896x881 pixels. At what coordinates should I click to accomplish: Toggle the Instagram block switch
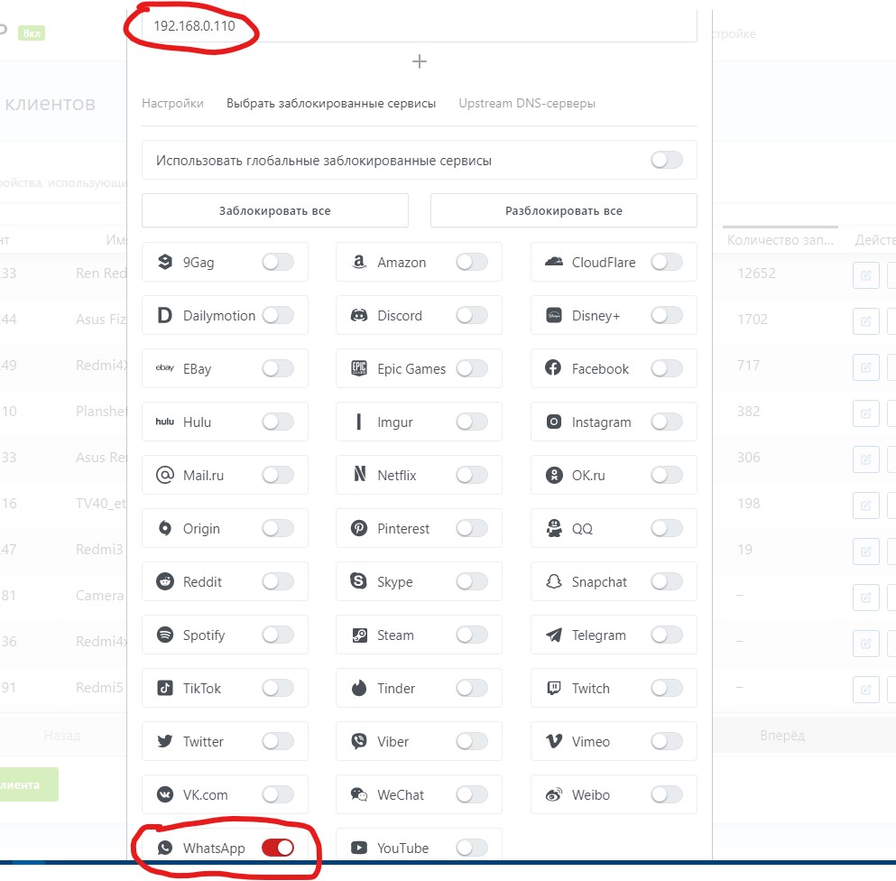pos(667,422)
